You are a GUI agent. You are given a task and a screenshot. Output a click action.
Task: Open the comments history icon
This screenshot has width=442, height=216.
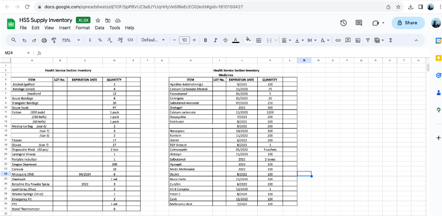tap(359, 23)
